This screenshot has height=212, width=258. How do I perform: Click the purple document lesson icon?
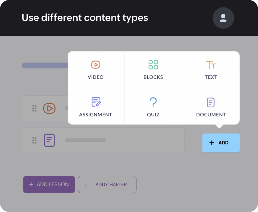[49, 140]
